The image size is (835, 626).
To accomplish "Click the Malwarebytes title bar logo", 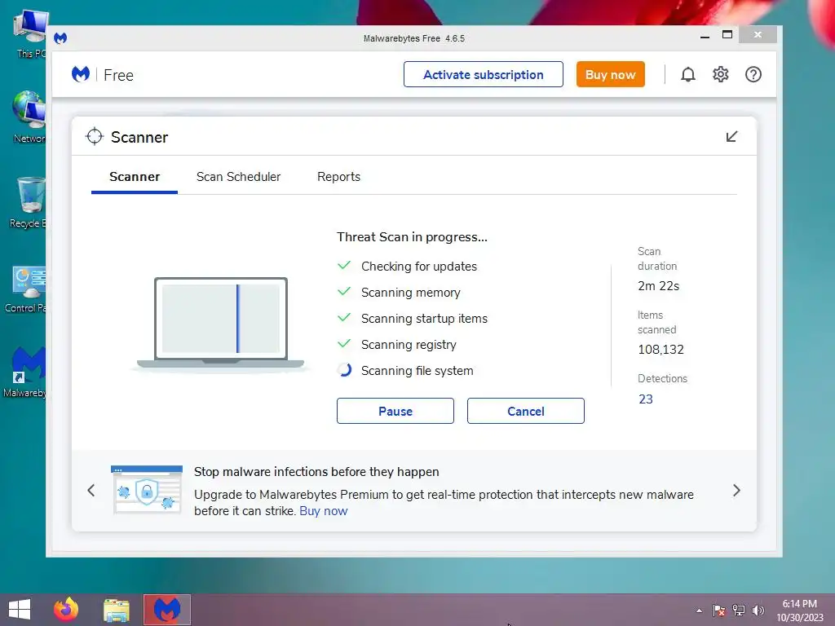I will click(x=60, y=38).
